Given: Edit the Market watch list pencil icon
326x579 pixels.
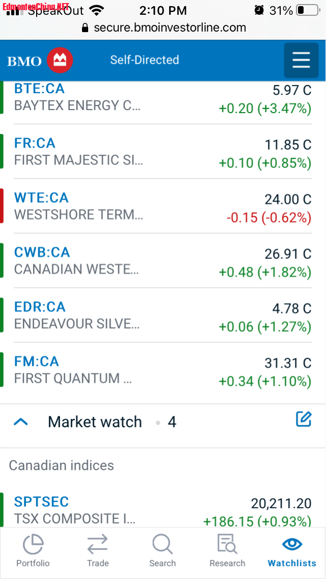Looking at the screenshot, I should pyautogui.click(x=304, y=419).
